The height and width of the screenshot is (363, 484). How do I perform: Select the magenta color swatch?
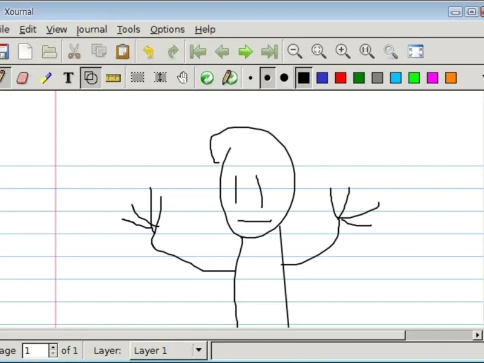pos(433,78)
